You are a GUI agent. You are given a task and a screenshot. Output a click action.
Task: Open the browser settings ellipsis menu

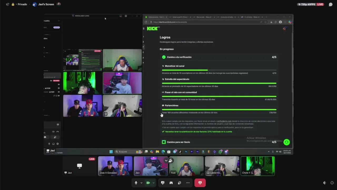(x=285, y=22)
